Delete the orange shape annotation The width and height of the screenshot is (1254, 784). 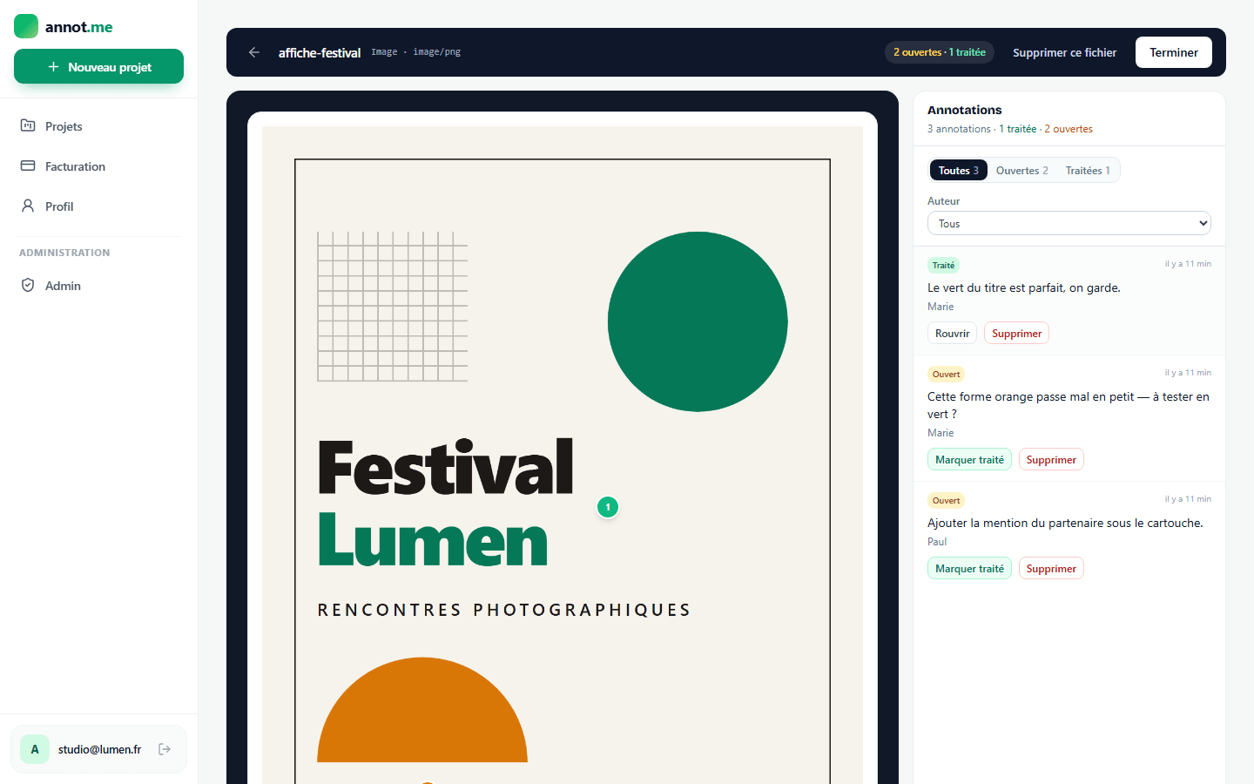[1051, 460]
